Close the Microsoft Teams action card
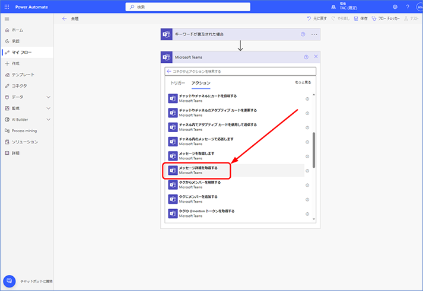 tap(316, 56)
